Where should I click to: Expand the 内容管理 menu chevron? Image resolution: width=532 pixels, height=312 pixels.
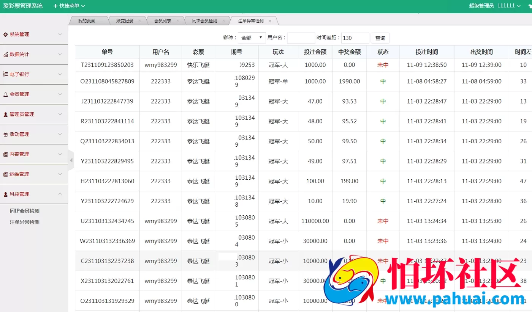(x=60, y=154)
